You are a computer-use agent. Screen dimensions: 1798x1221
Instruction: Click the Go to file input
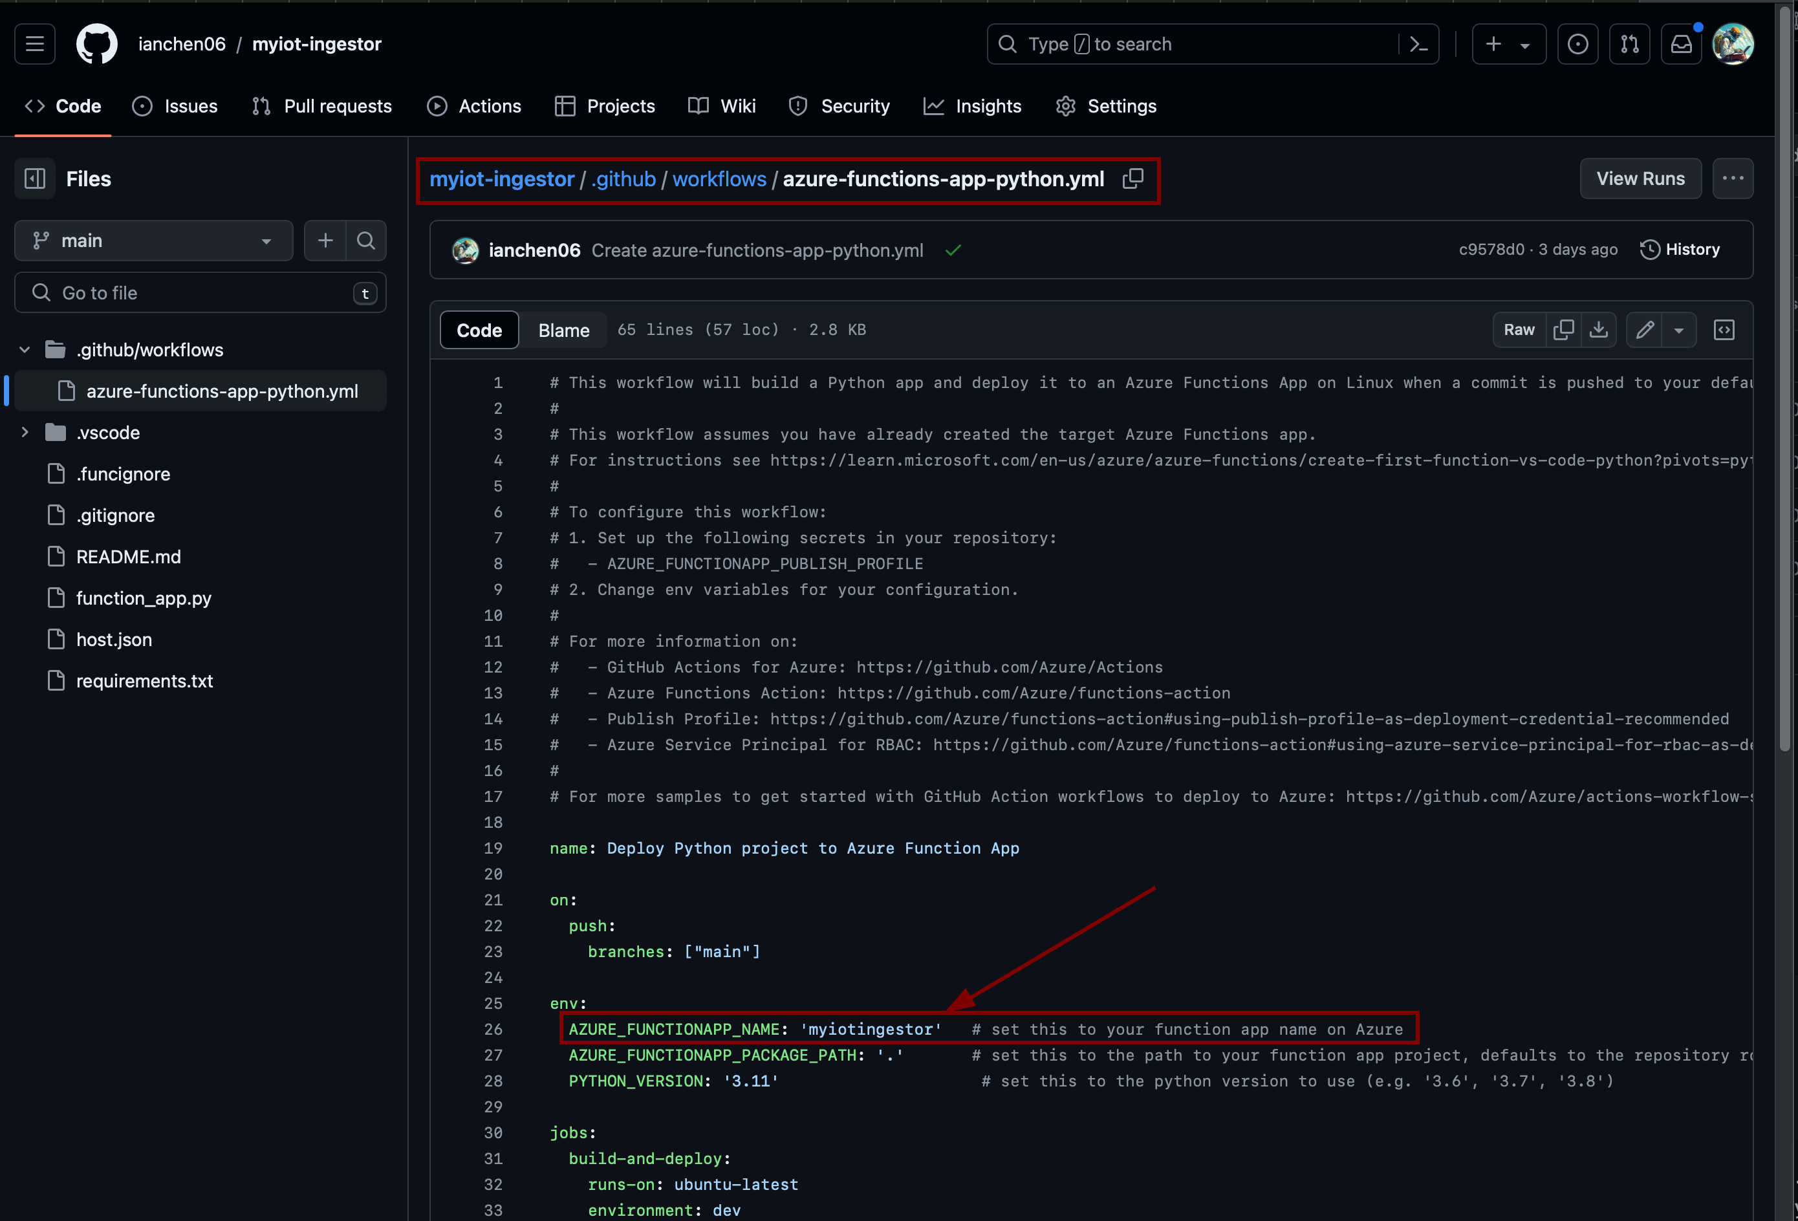point(200,293)
